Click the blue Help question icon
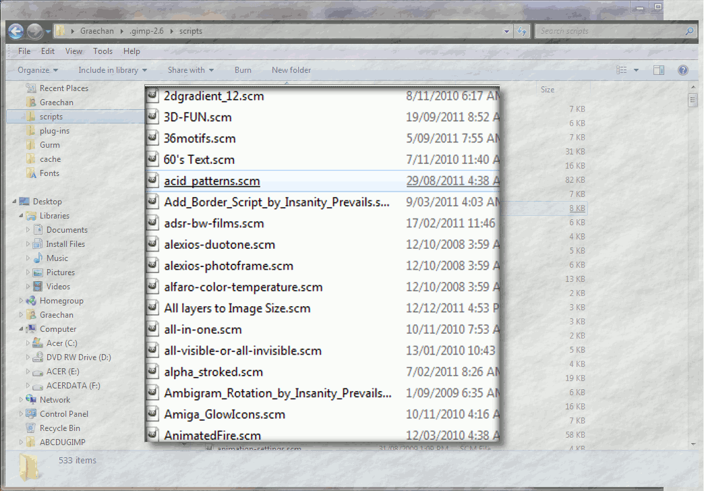The height and width of the screenshot is (491, 704). point(683,70)
